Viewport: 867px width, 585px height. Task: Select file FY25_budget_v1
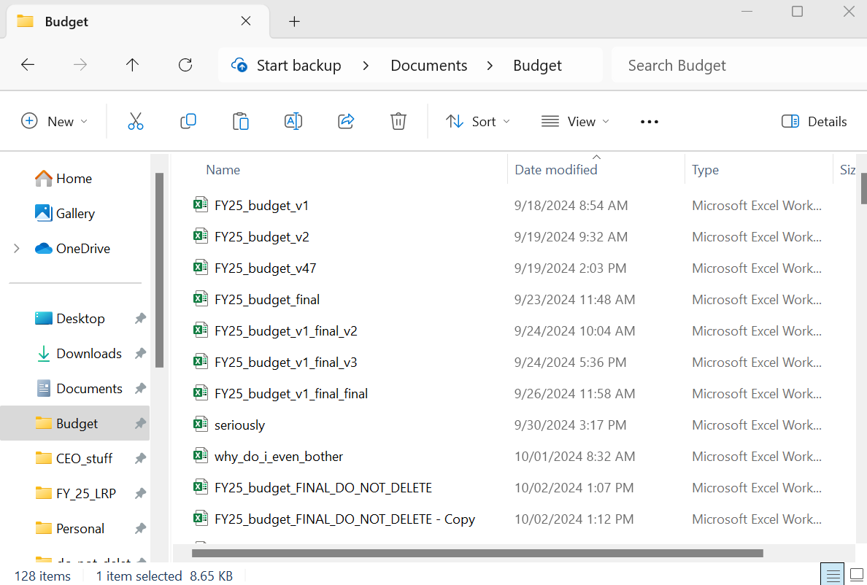click(261, 206)
